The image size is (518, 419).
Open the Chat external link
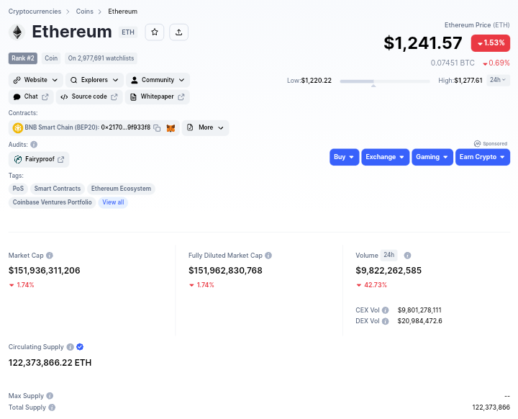(x=31, y=97)
